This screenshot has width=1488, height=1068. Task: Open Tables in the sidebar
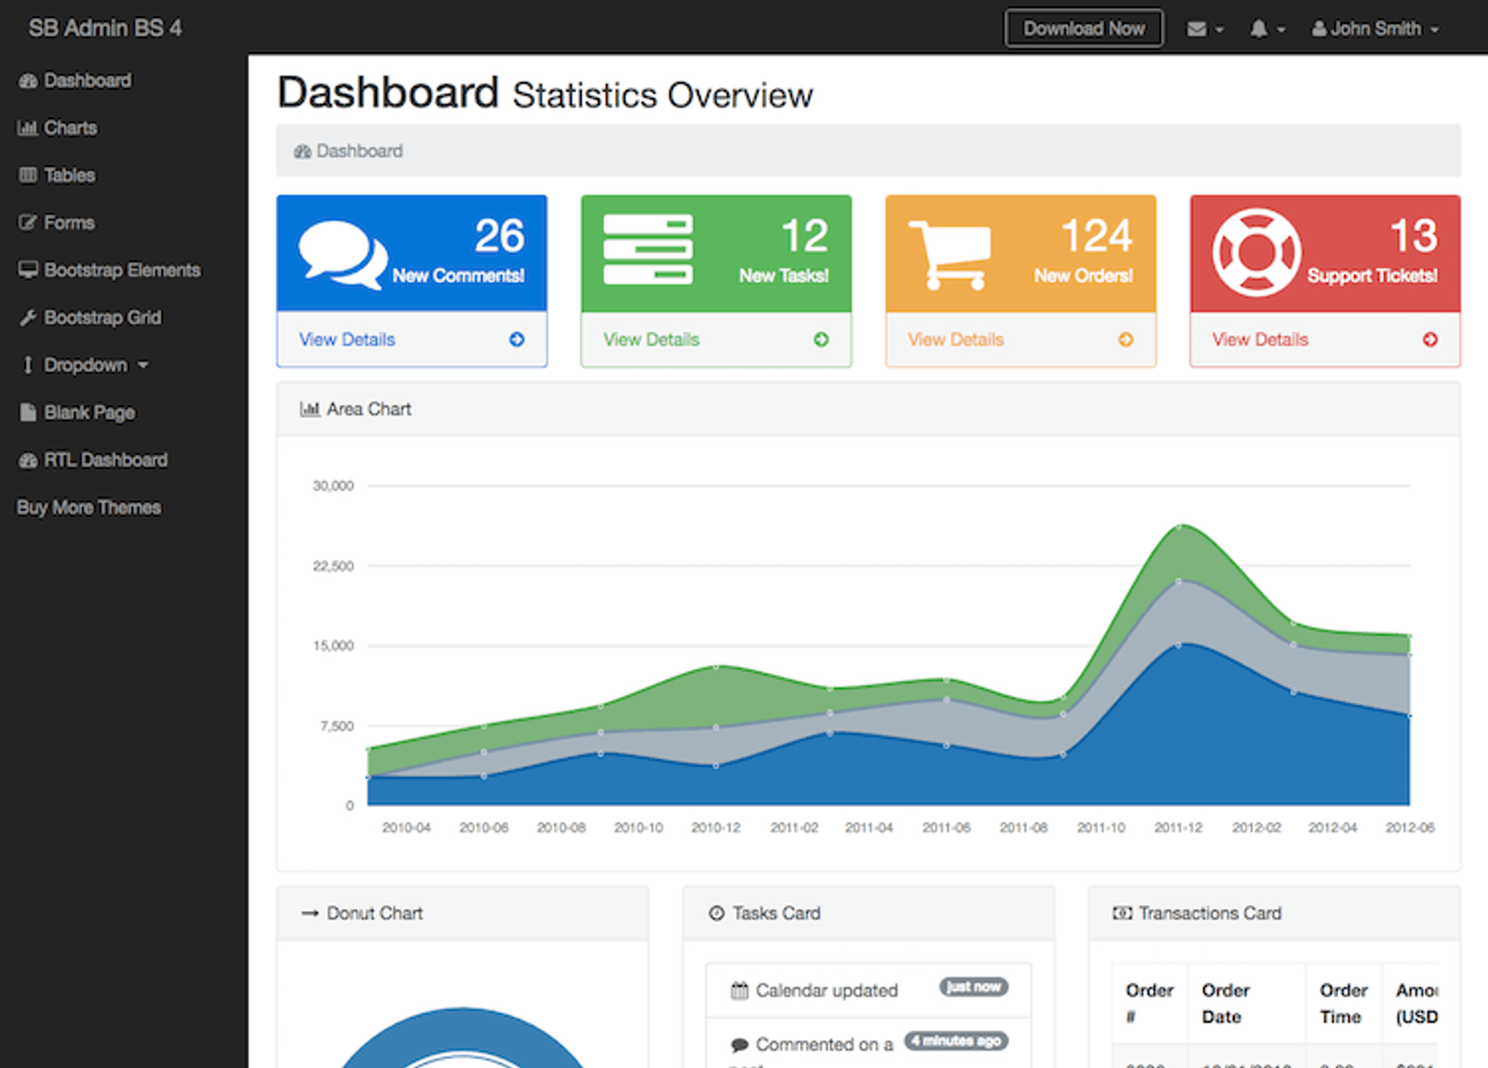coord(58,175)
